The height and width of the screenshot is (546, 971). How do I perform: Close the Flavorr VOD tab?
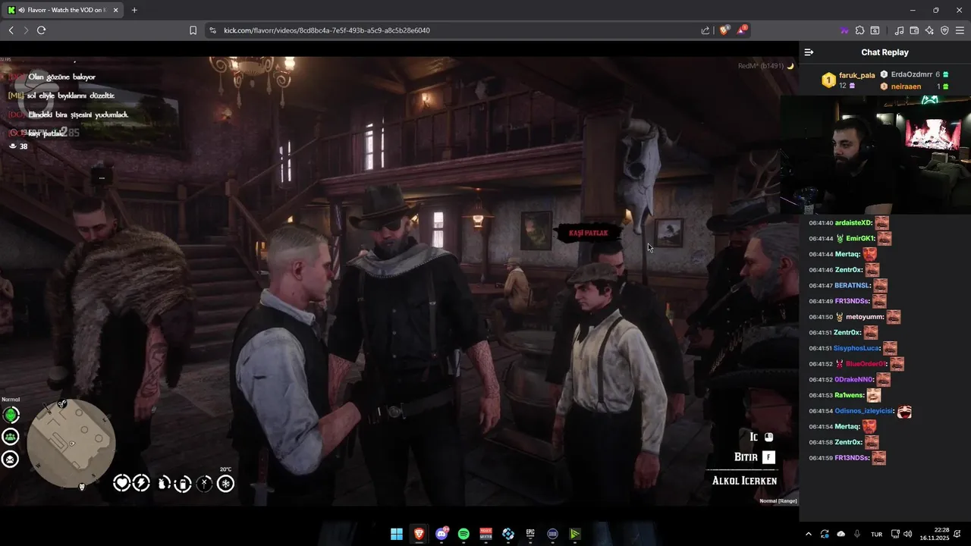coord(115,10)
